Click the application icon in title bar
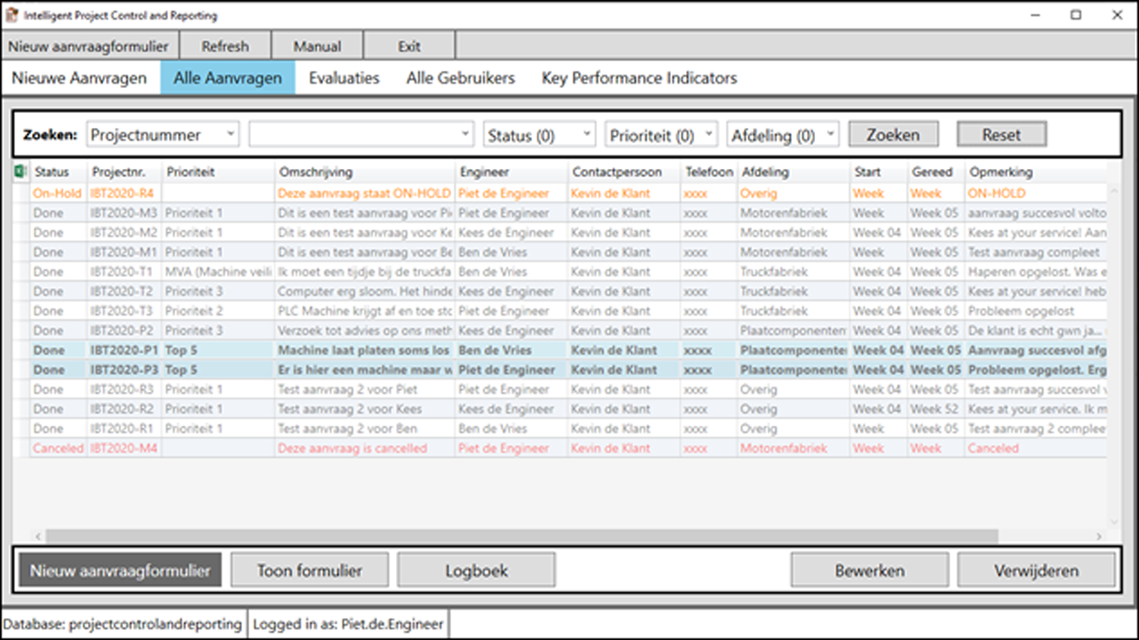 point(12,15)
